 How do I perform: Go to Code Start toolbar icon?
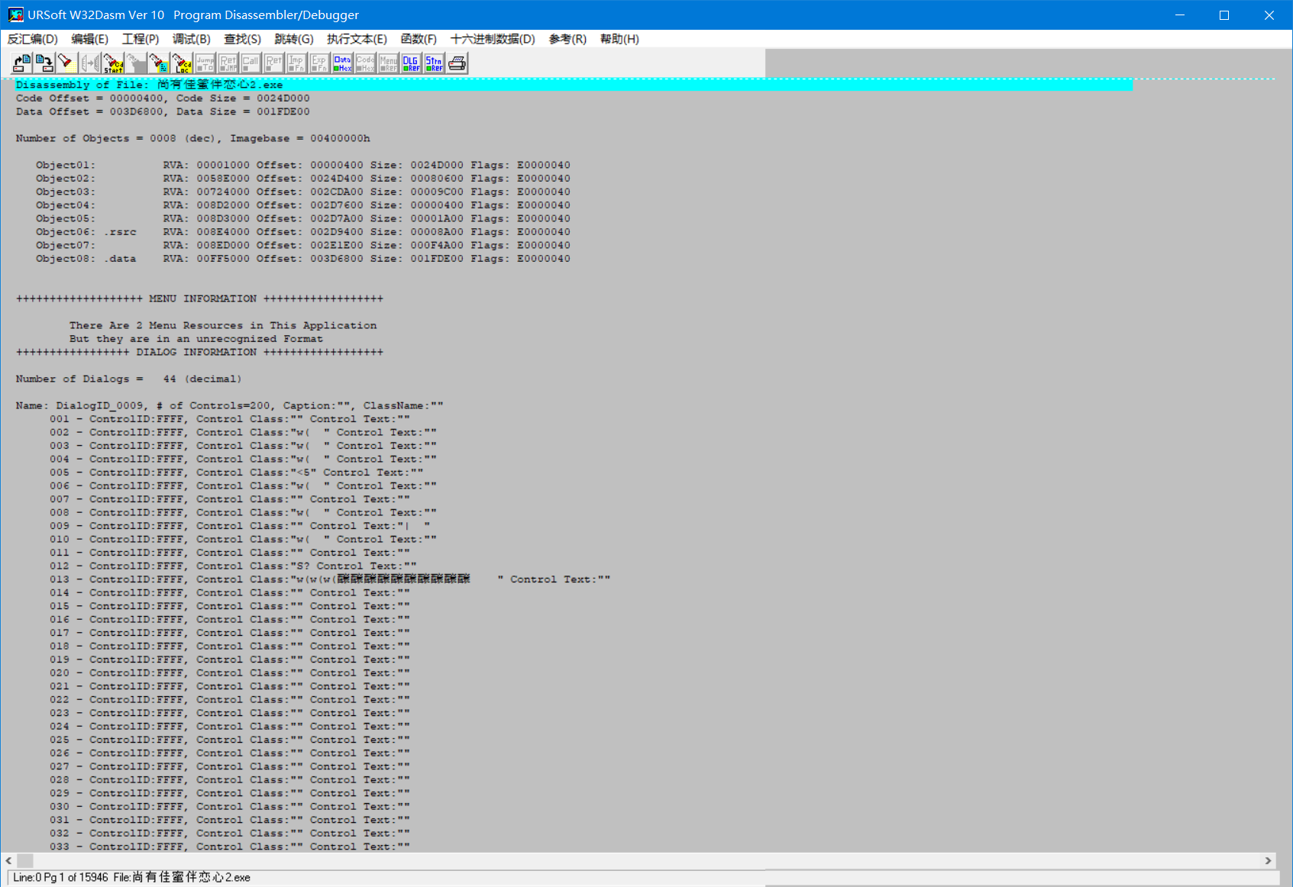[113, 63]
